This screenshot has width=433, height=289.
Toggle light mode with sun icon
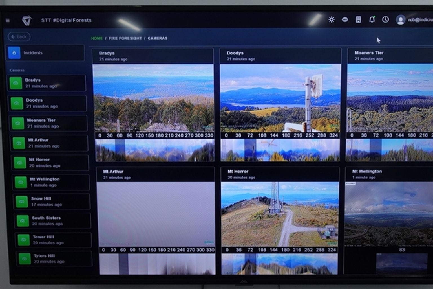[x=331, y=19]
